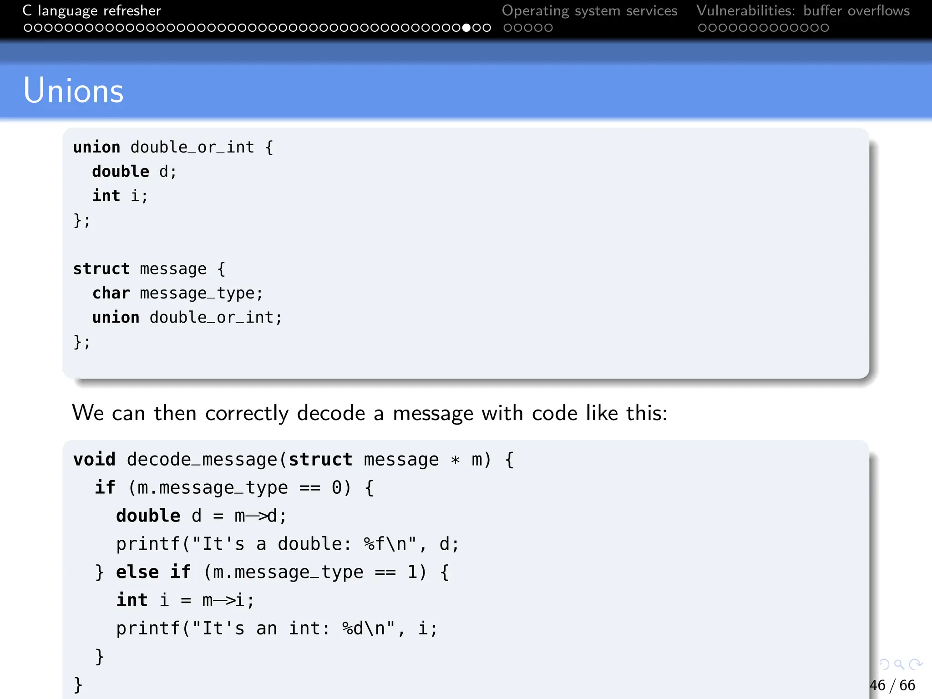Click the 'int i;' union member line
932x699 pixels.
tap(120, 196)
